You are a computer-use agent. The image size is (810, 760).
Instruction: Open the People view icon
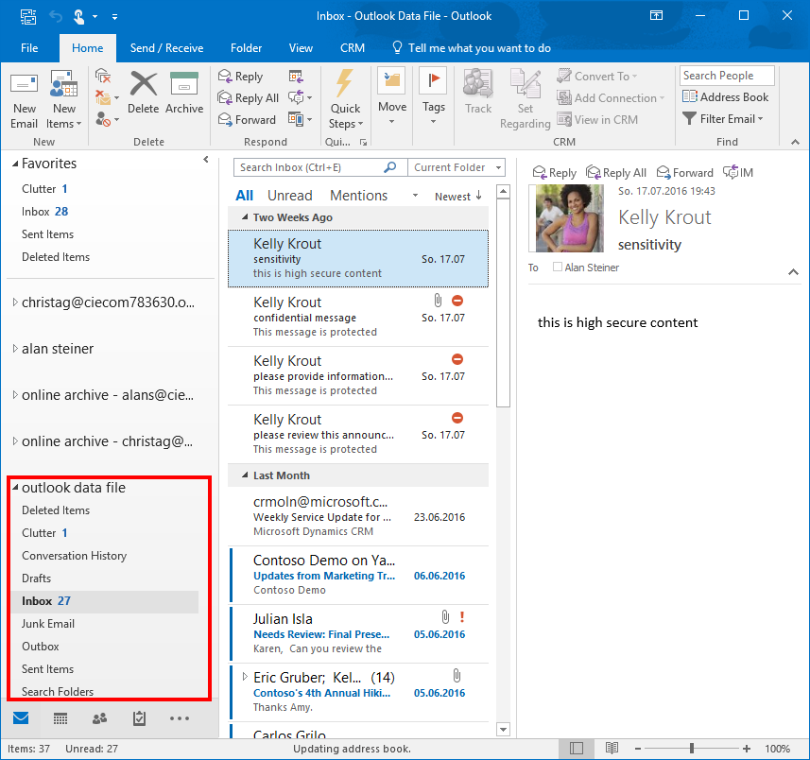(x=99, y=718)
